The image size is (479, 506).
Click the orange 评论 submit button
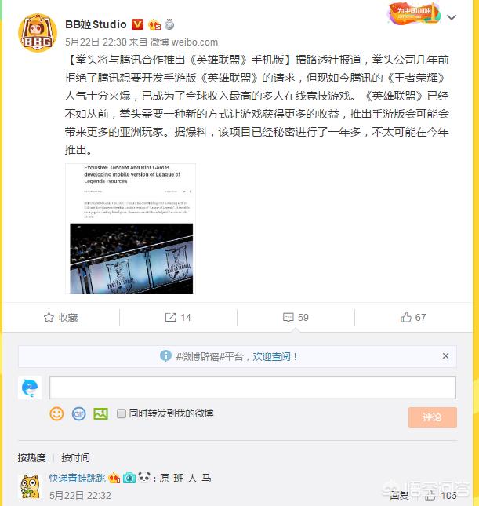point(432,417)
